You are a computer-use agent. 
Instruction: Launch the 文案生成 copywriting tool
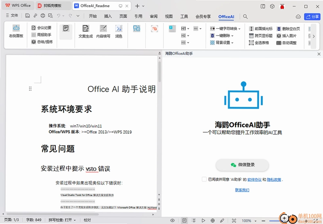click(x=86, y=31)
